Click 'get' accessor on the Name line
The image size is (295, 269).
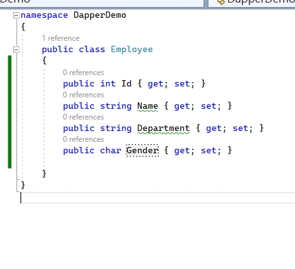[182, 106]
